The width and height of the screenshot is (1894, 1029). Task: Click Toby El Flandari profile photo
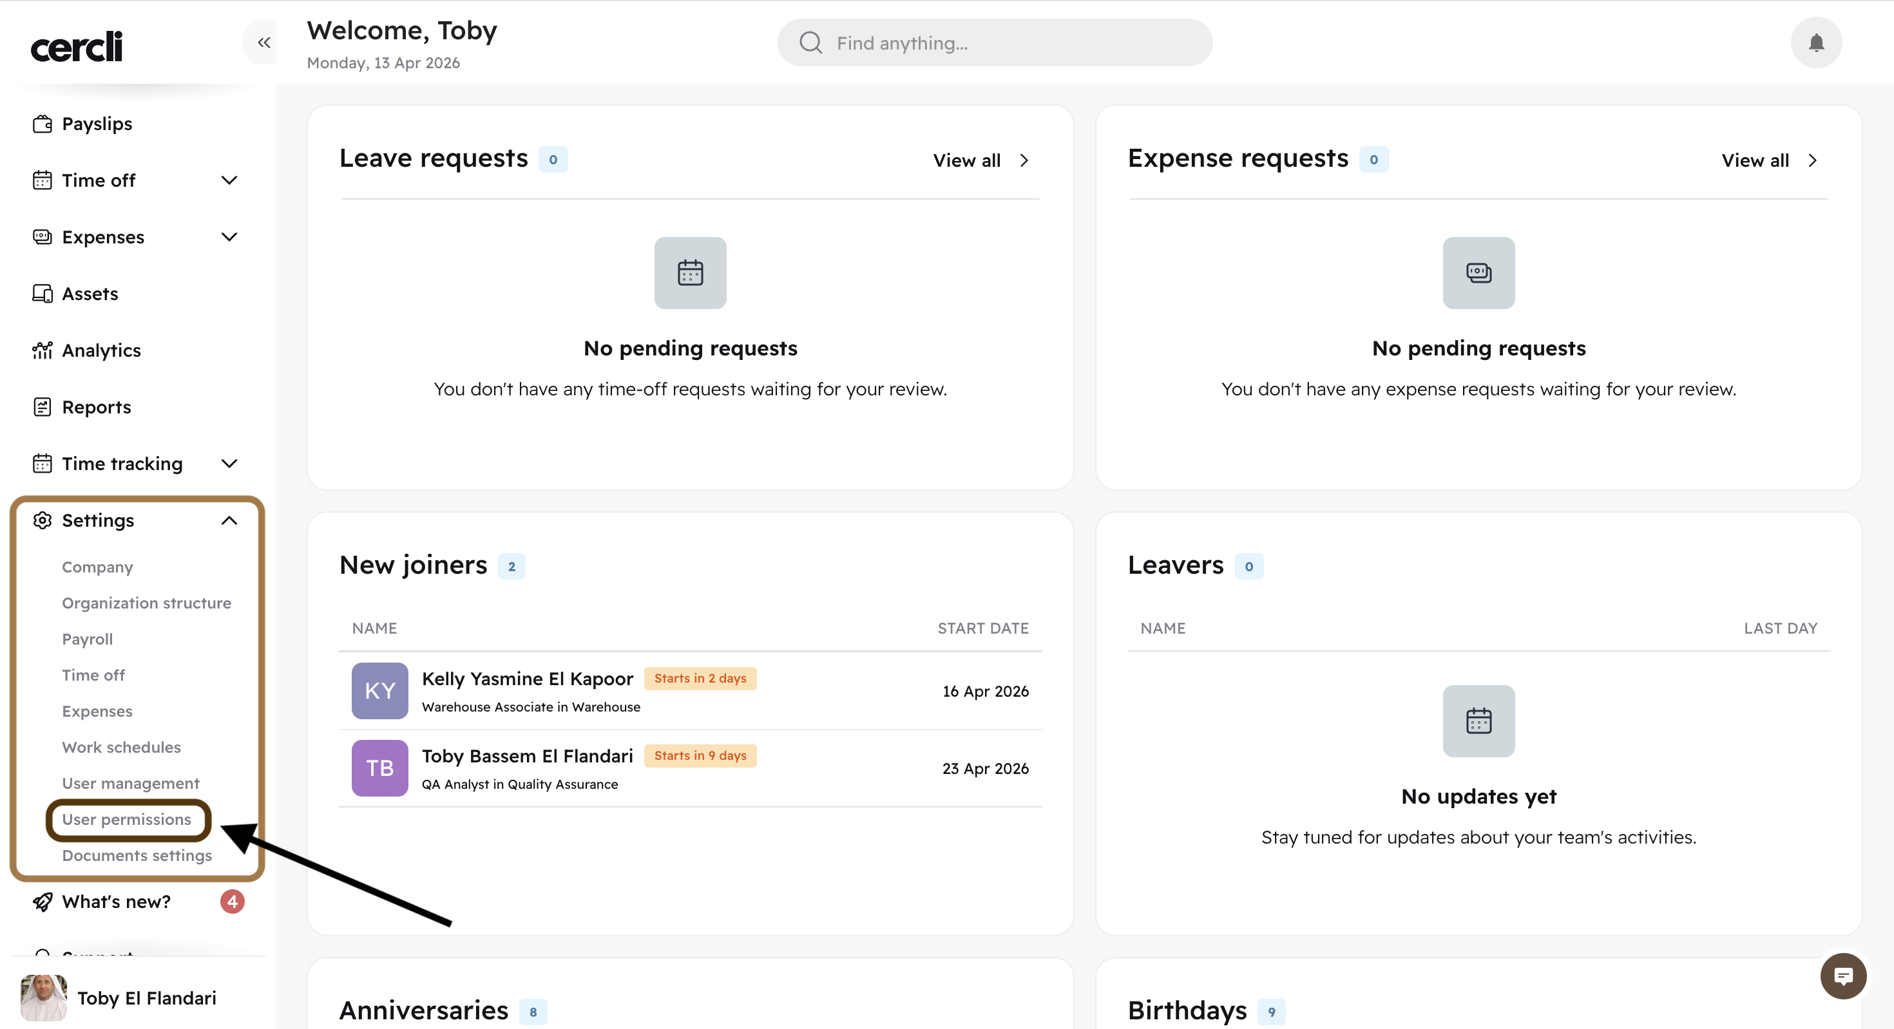pyautogui.click(x=43, y=997)
